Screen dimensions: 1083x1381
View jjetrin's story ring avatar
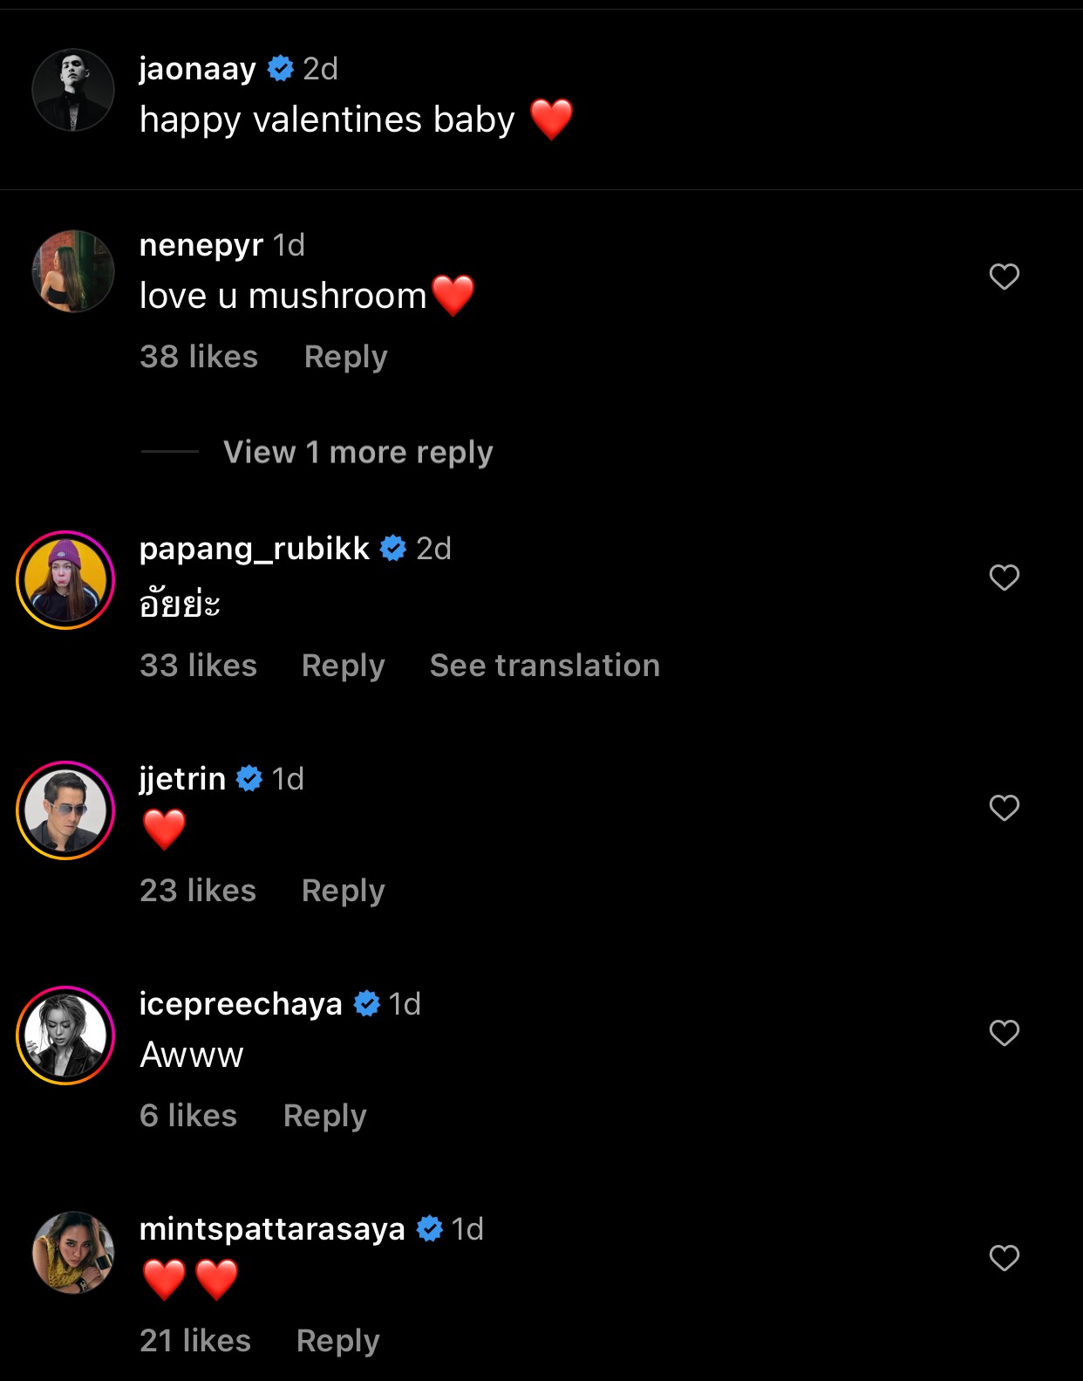coord(65,810)
